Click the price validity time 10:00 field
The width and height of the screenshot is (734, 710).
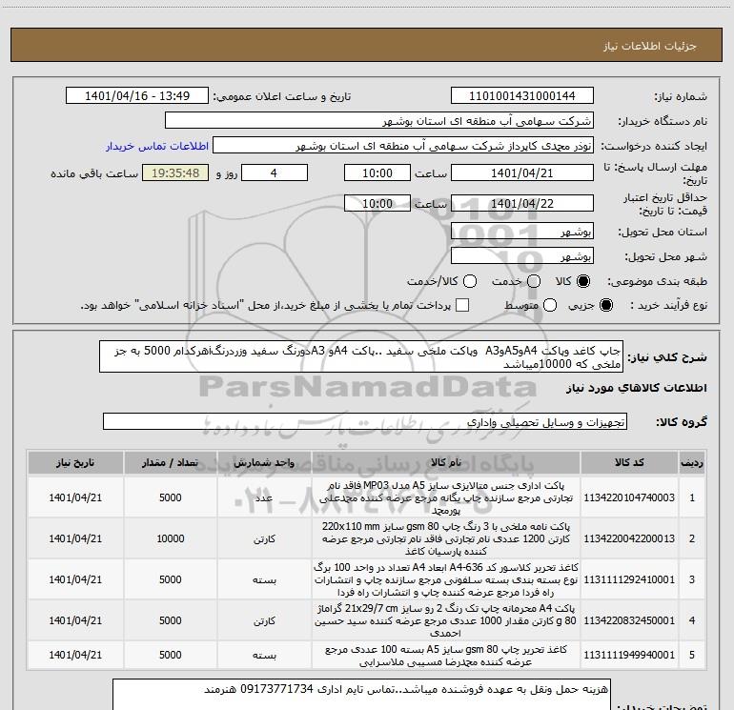(377, 204)
